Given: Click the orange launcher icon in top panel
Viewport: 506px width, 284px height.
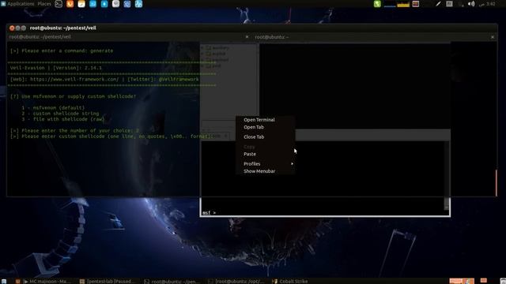Looking at the screenshot, I should (70, 4).
